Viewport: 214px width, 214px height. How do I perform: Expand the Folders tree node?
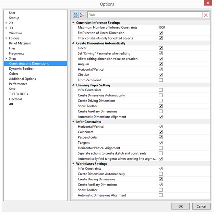coord(6,38)
